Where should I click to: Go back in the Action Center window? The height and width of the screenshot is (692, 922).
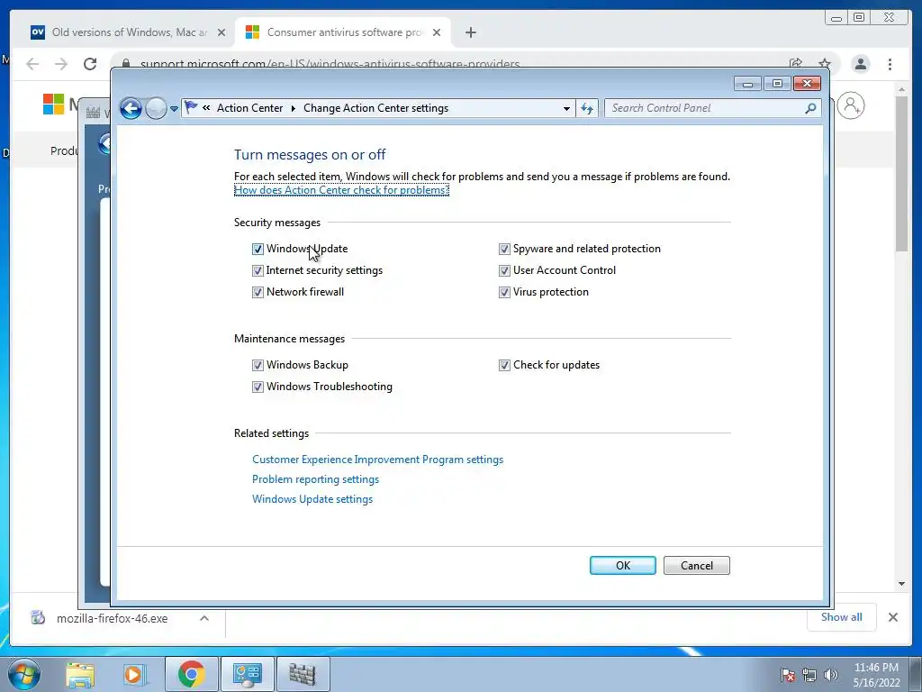point(131,108)
